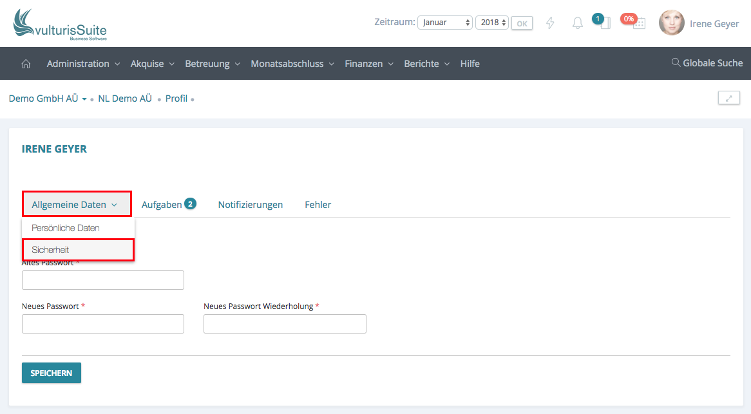Open the month dropdown showing Januar
This screenshot has width=751, height=414.
(x=445, y=23)
